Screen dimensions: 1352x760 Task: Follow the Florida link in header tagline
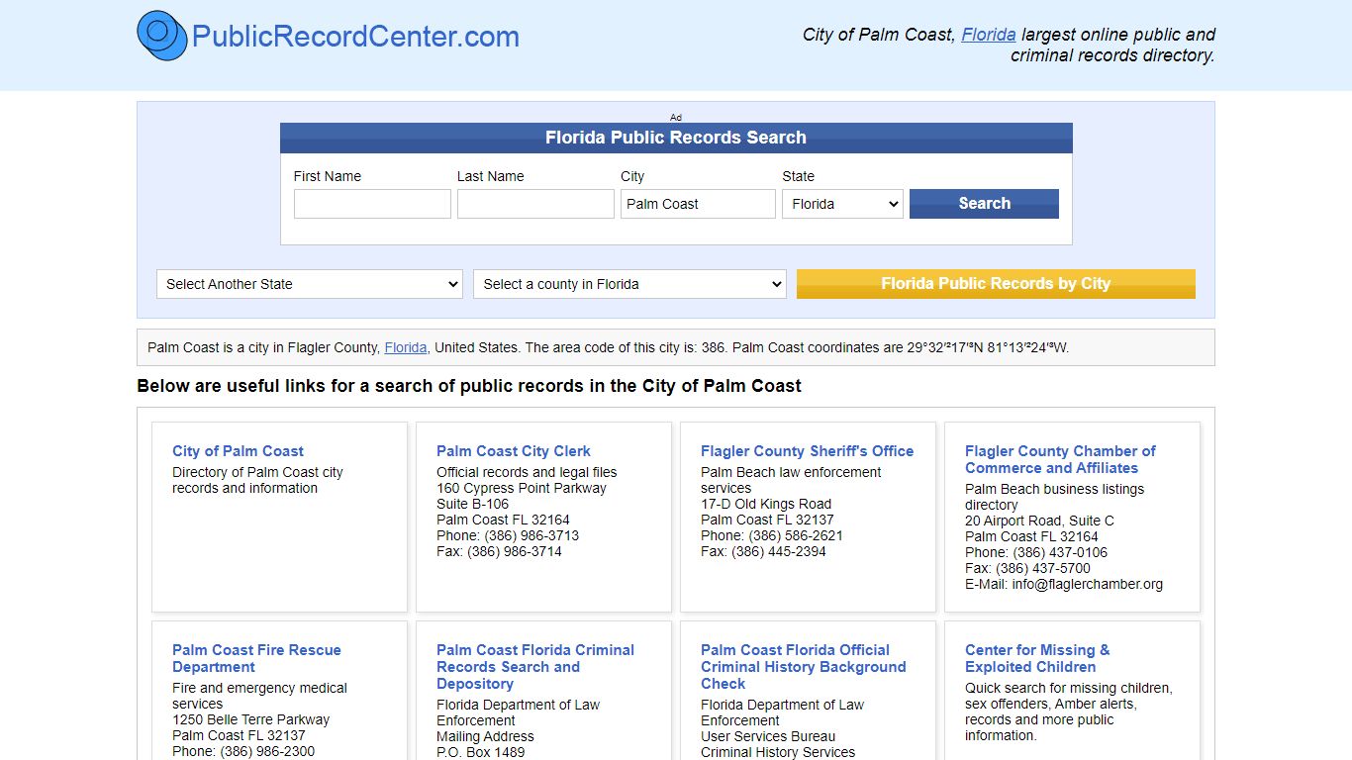(989, 34)
